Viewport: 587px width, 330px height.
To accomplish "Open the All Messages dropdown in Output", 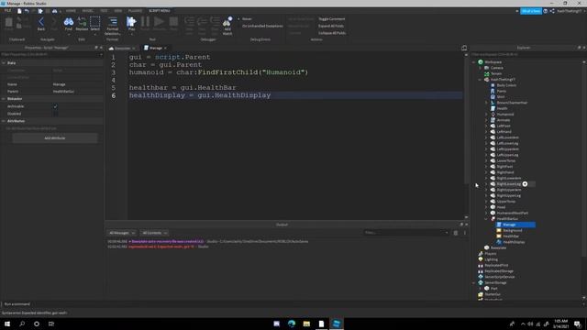I will (122, 233).
